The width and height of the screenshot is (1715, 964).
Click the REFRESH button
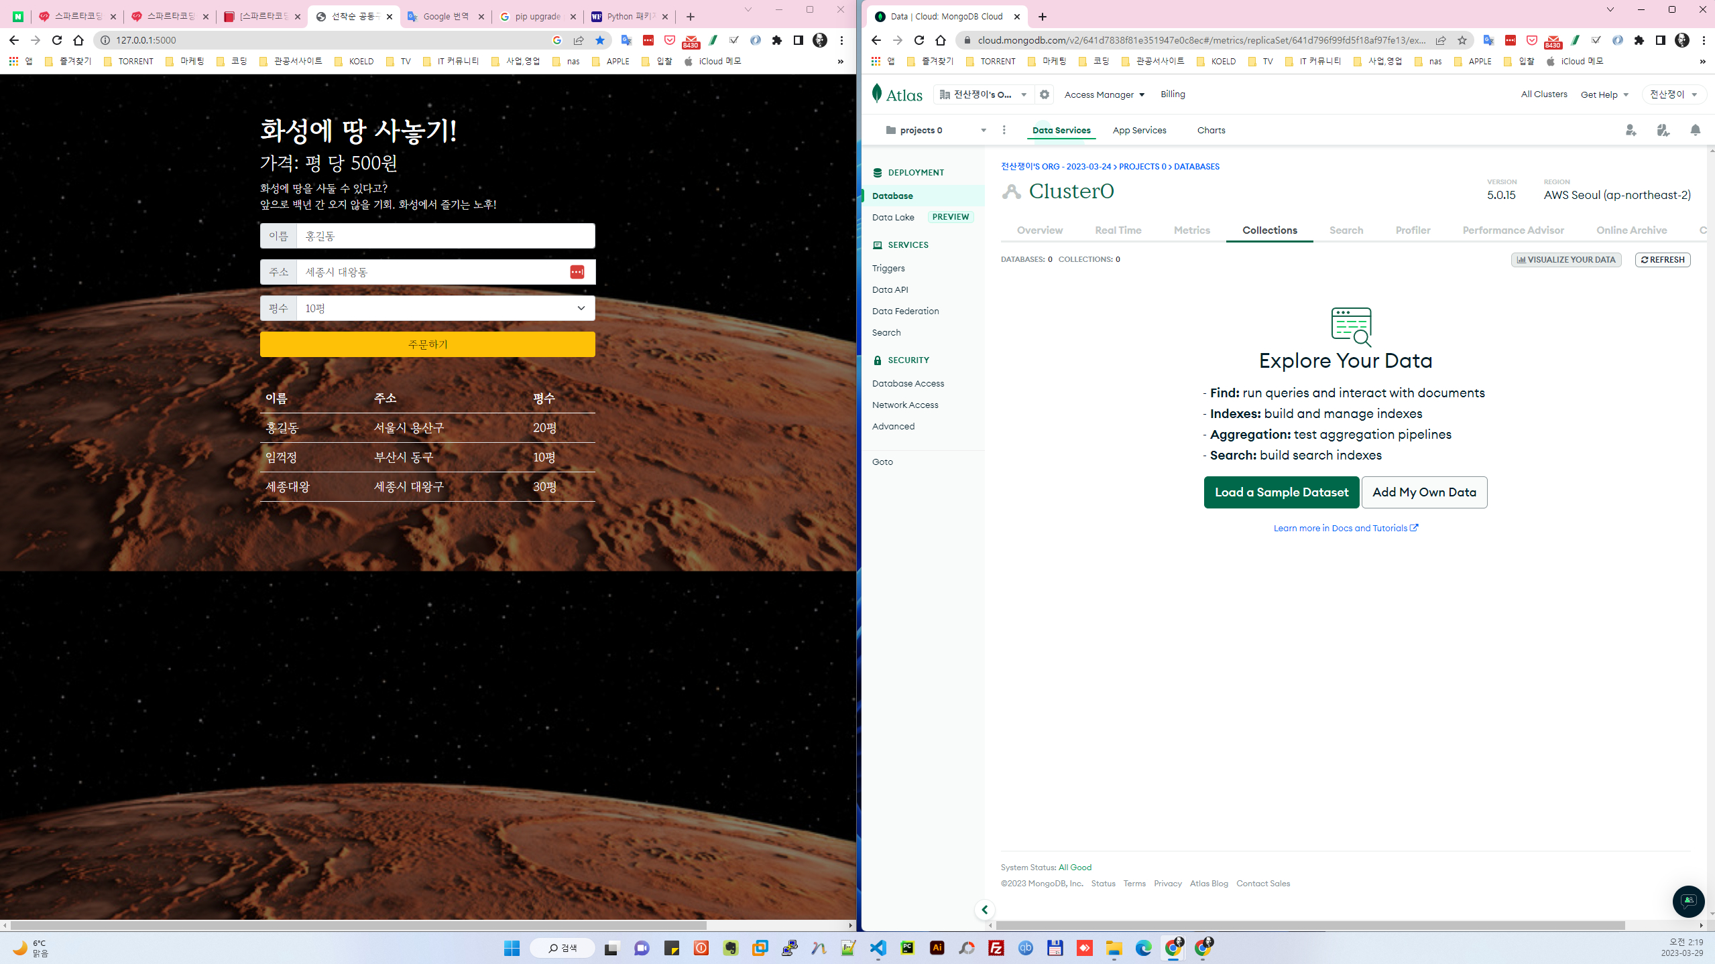tap(1662, 260)
